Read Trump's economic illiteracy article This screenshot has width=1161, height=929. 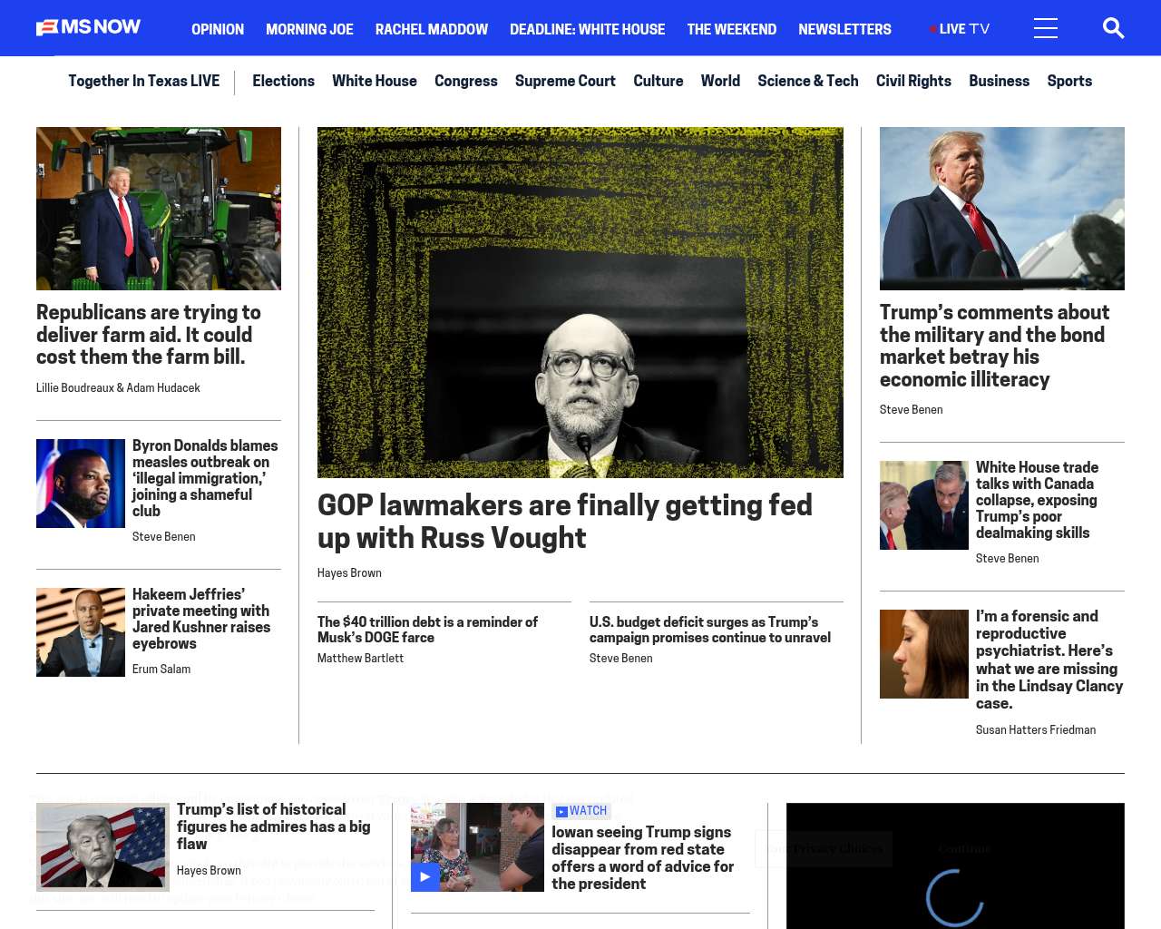[x=994, y=346]
